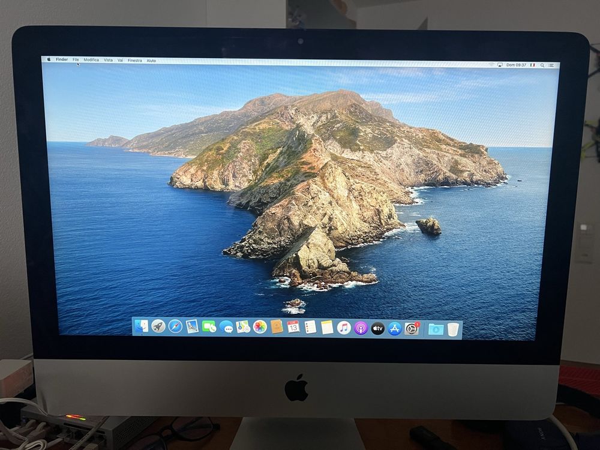Open the Vista menu

coord(108,60)
